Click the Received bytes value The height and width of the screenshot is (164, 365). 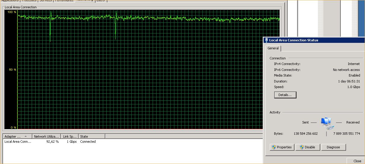coord(346,134)
